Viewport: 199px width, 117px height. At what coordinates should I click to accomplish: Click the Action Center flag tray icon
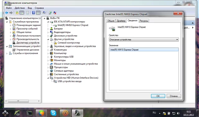point(164,113)
